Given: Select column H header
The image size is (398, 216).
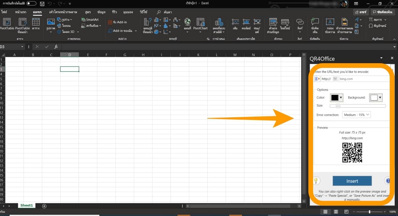Looking at the screenshot, I should pyautogui.click(x=143, y=55).
